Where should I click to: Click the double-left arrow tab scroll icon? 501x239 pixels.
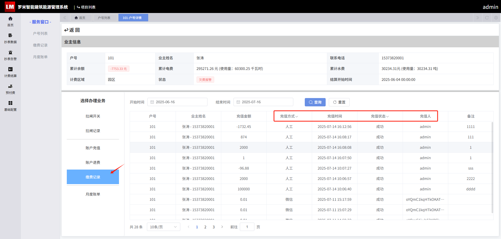click(65, 18)
